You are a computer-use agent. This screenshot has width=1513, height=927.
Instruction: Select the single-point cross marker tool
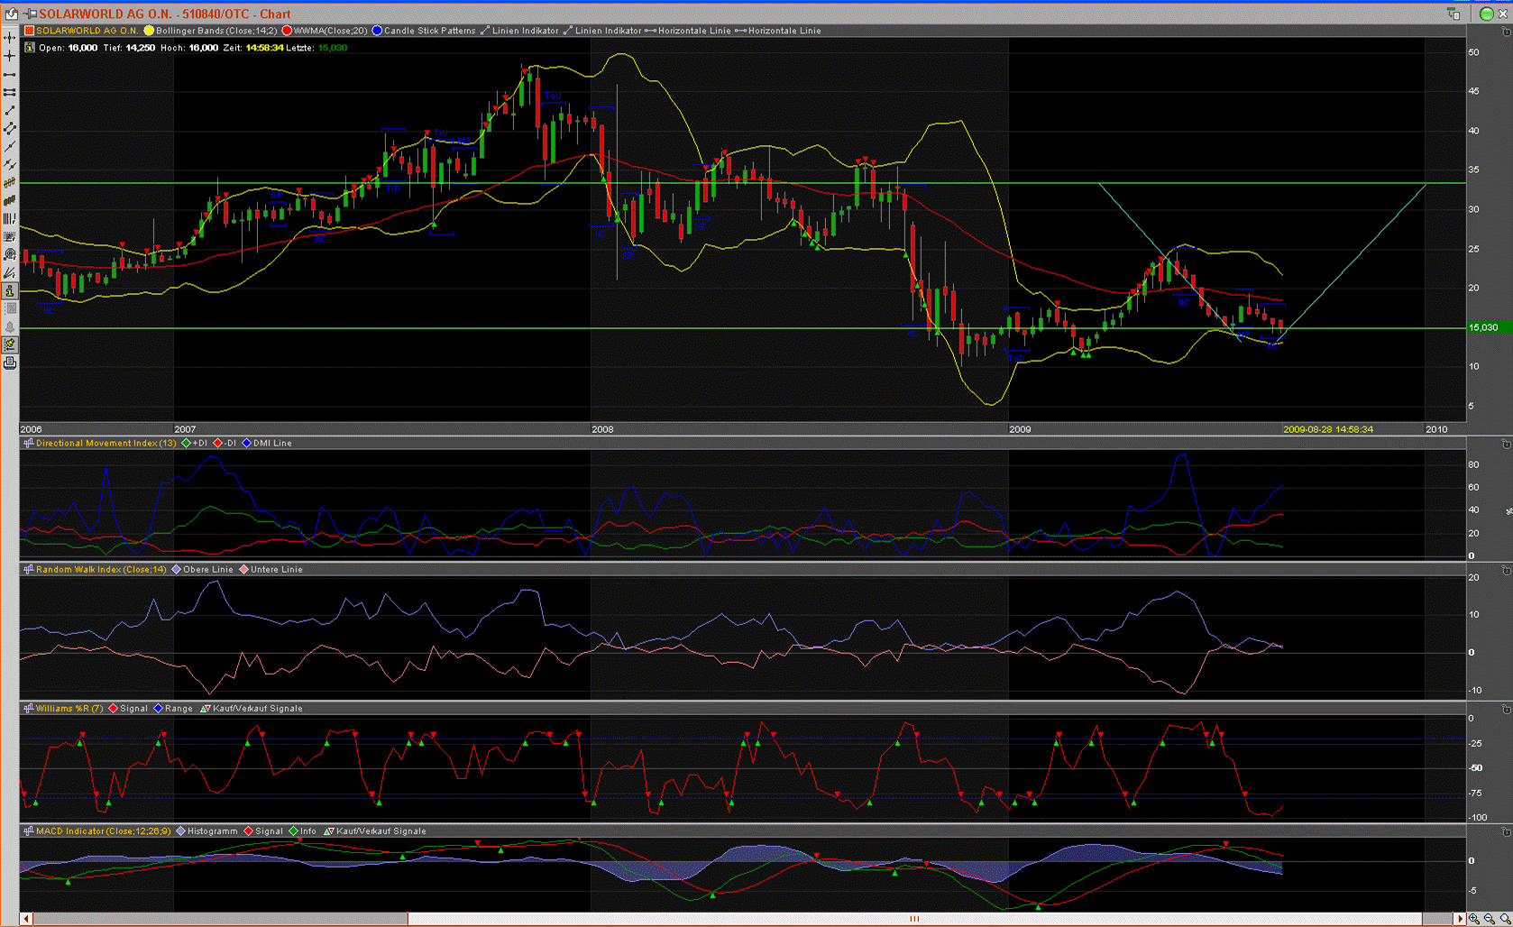click(x=10, y=56)
